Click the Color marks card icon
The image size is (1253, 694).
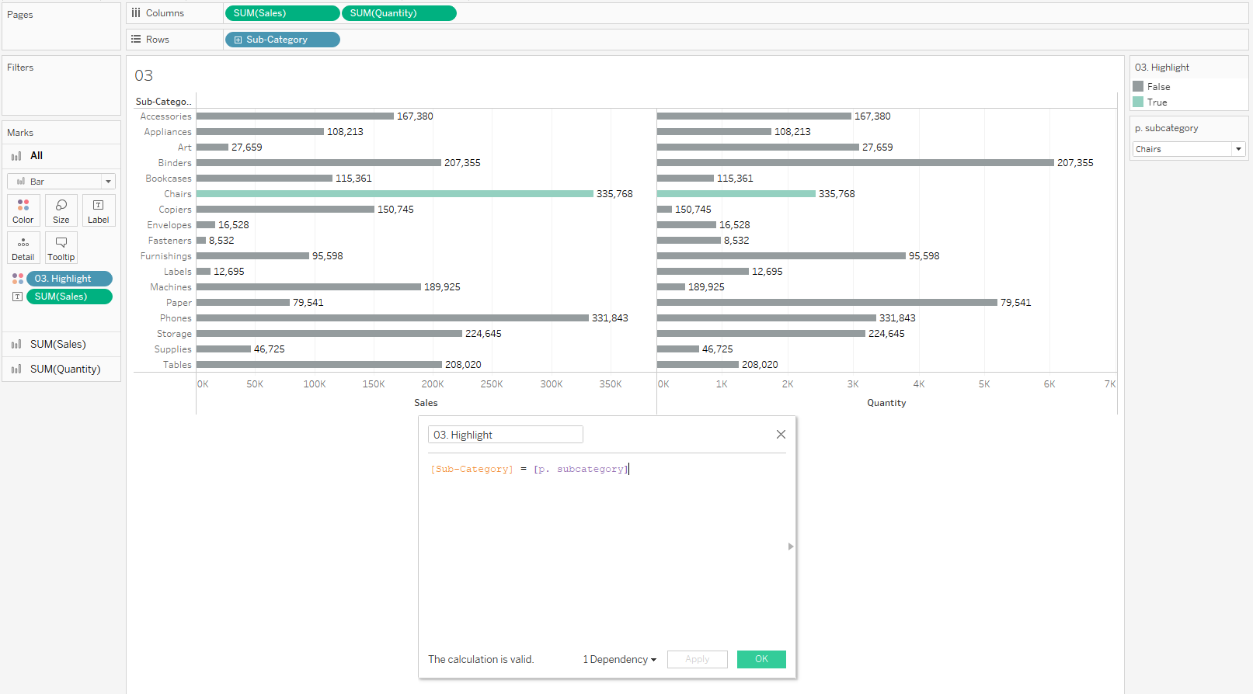click(23, 210)
